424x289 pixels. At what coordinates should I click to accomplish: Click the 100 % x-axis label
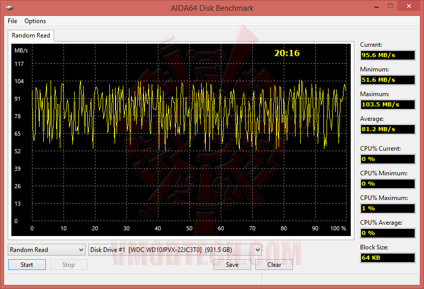click(338, 228)
